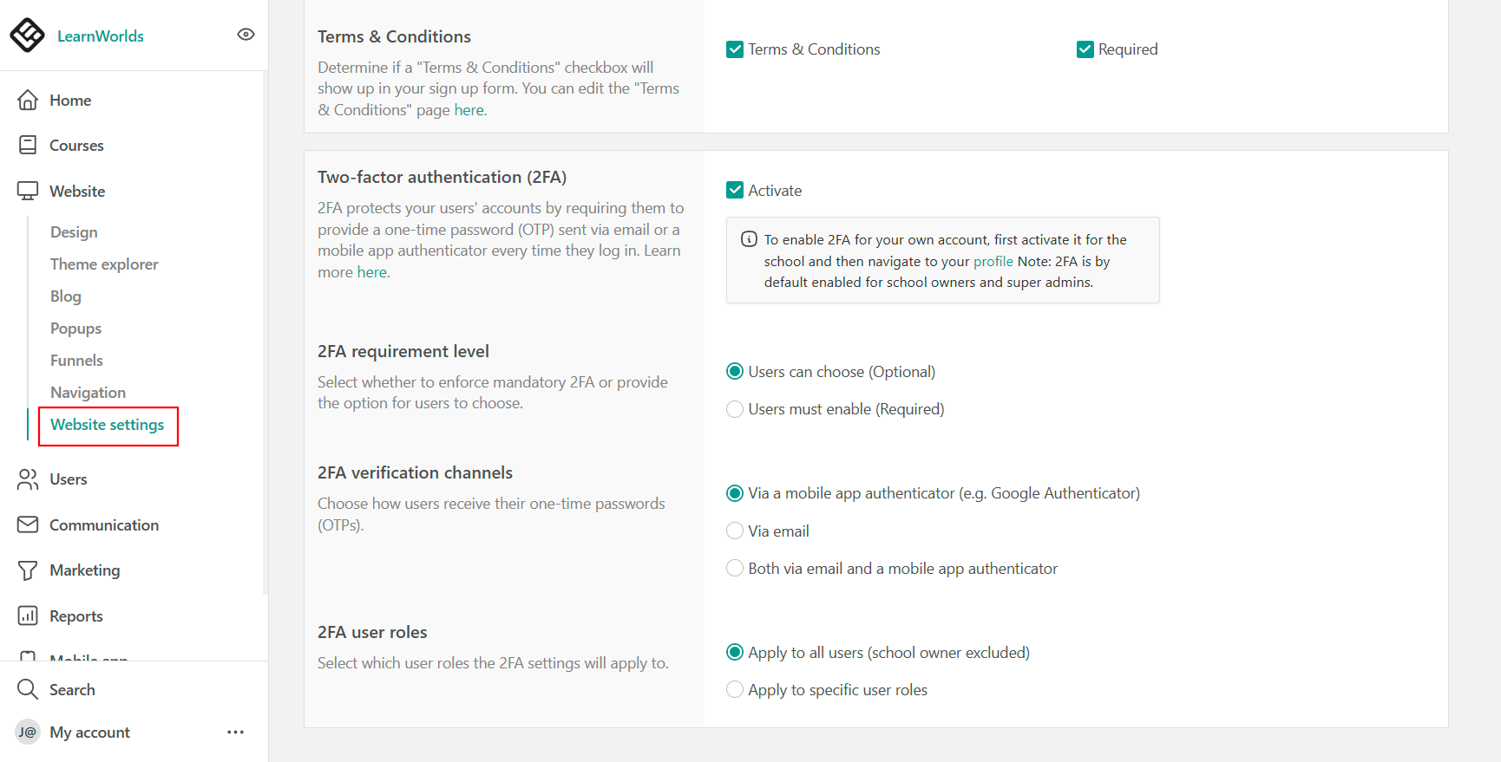Open Theme explorer
The width and height of the screenshot is (1501, 762).
[x=104, y=264]
